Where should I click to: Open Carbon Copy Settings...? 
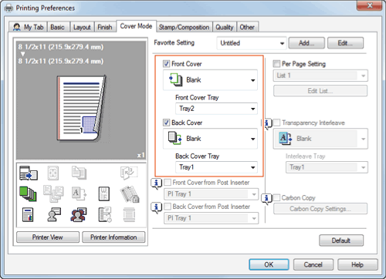pyautogui.click(x=320, y=209)
